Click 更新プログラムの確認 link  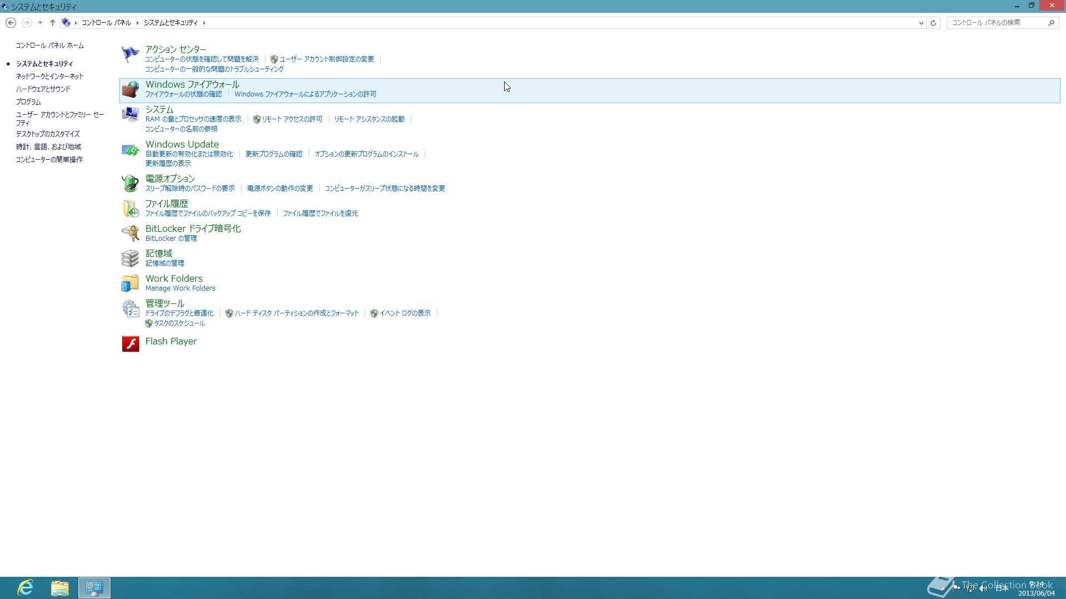[274, 154]
